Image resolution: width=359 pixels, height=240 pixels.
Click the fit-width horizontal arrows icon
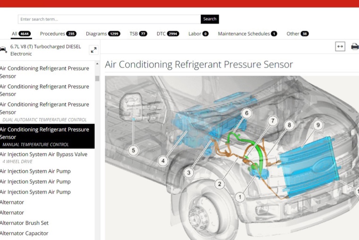[340, 46]
